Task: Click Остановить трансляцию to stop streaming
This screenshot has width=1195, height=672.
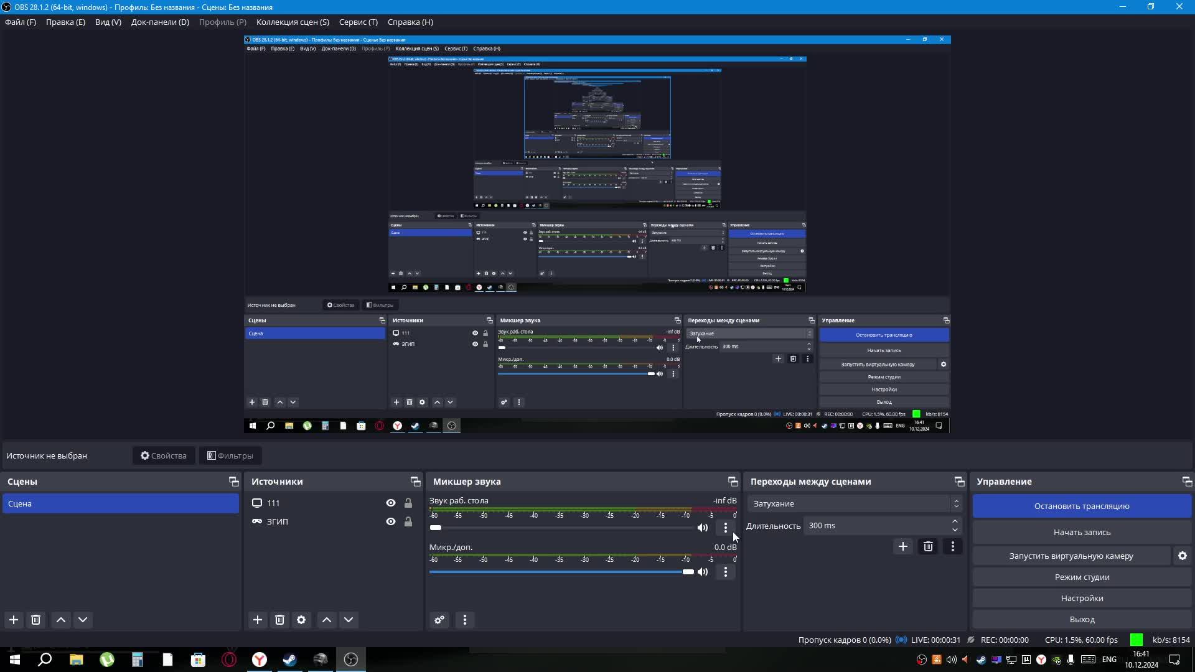Action: [1082, 506]
